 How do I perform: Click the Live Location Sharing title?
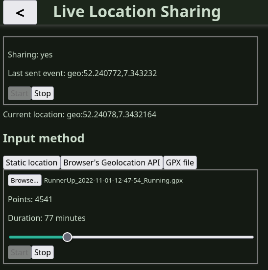pos(137,12)
